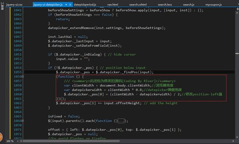239x144 pixels.
Task: Click 'isFixed' on line 1065
Action: (55, 116)
